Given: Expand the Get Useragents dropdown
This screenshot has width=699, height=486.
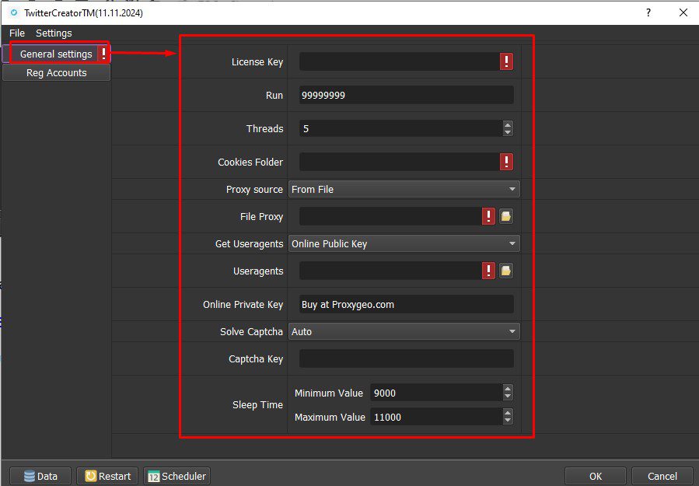Looking at the screenshot, I should (404, 243).
